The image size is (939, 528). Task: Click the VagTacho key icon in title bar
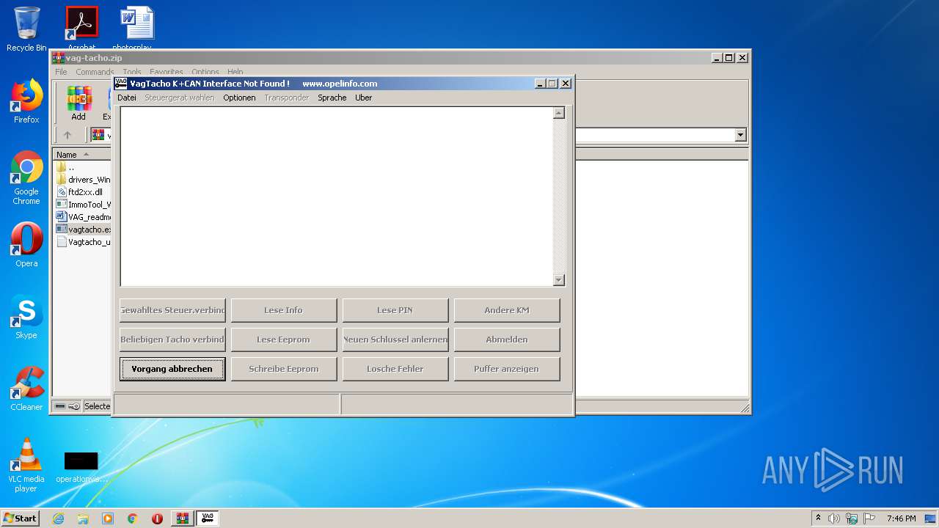tap(121, 83)
